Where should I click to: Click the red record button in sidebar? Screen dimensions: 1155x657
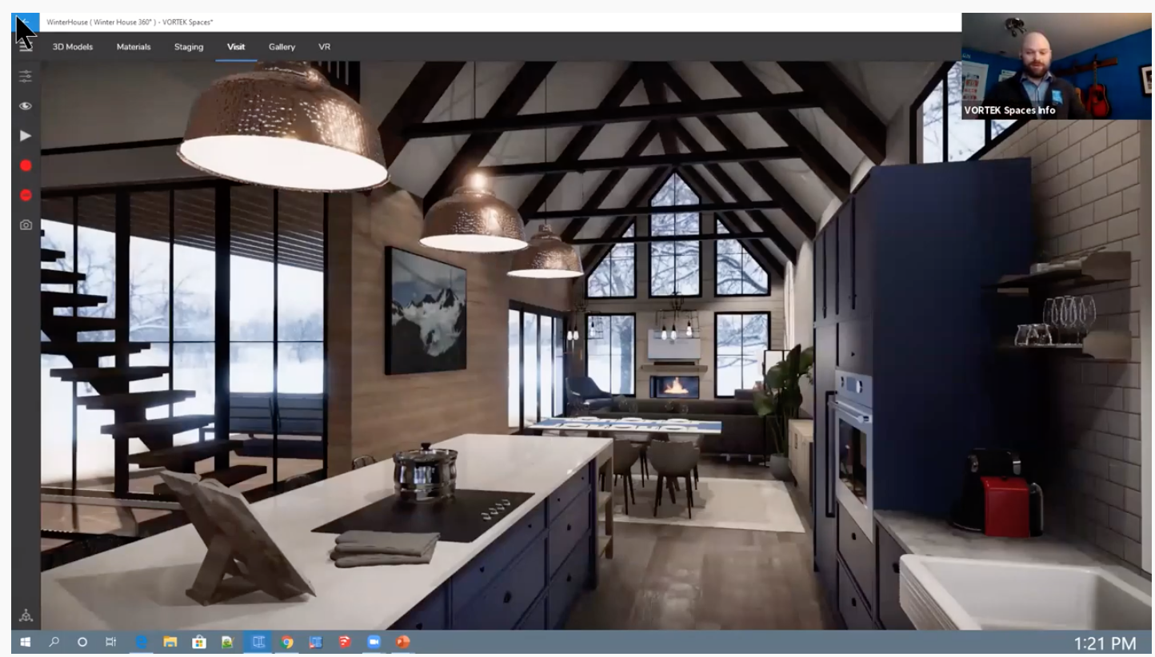pyautogui.click(x=24, y=165)
